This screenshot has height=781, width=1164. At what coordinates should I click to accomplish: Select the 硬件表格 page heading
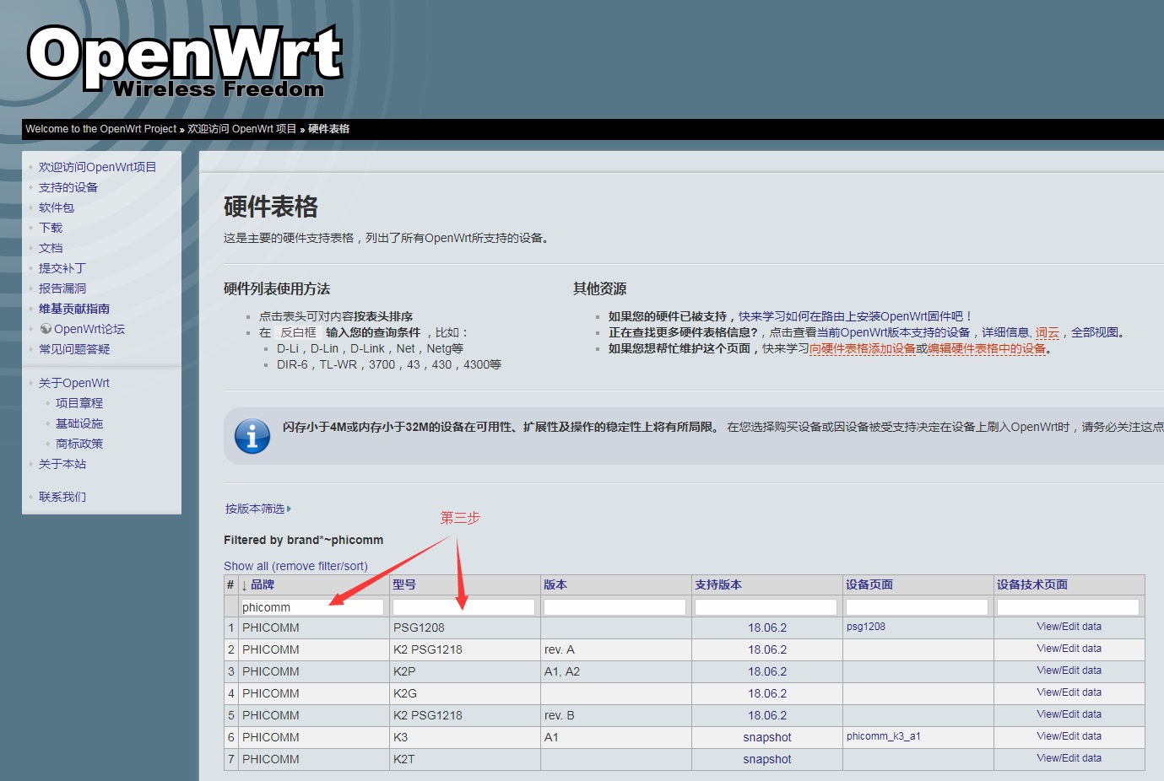tap(271, 207)
